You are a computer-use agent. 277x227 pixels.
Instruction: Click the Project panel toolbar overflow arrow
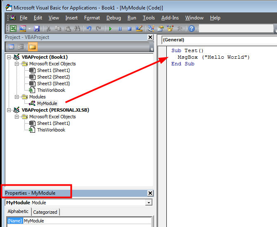[x=152, y=49]
